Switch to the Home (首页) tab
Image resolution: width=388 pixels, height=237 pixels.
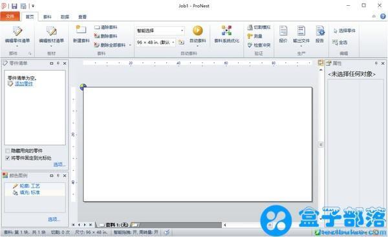(30, 17)
